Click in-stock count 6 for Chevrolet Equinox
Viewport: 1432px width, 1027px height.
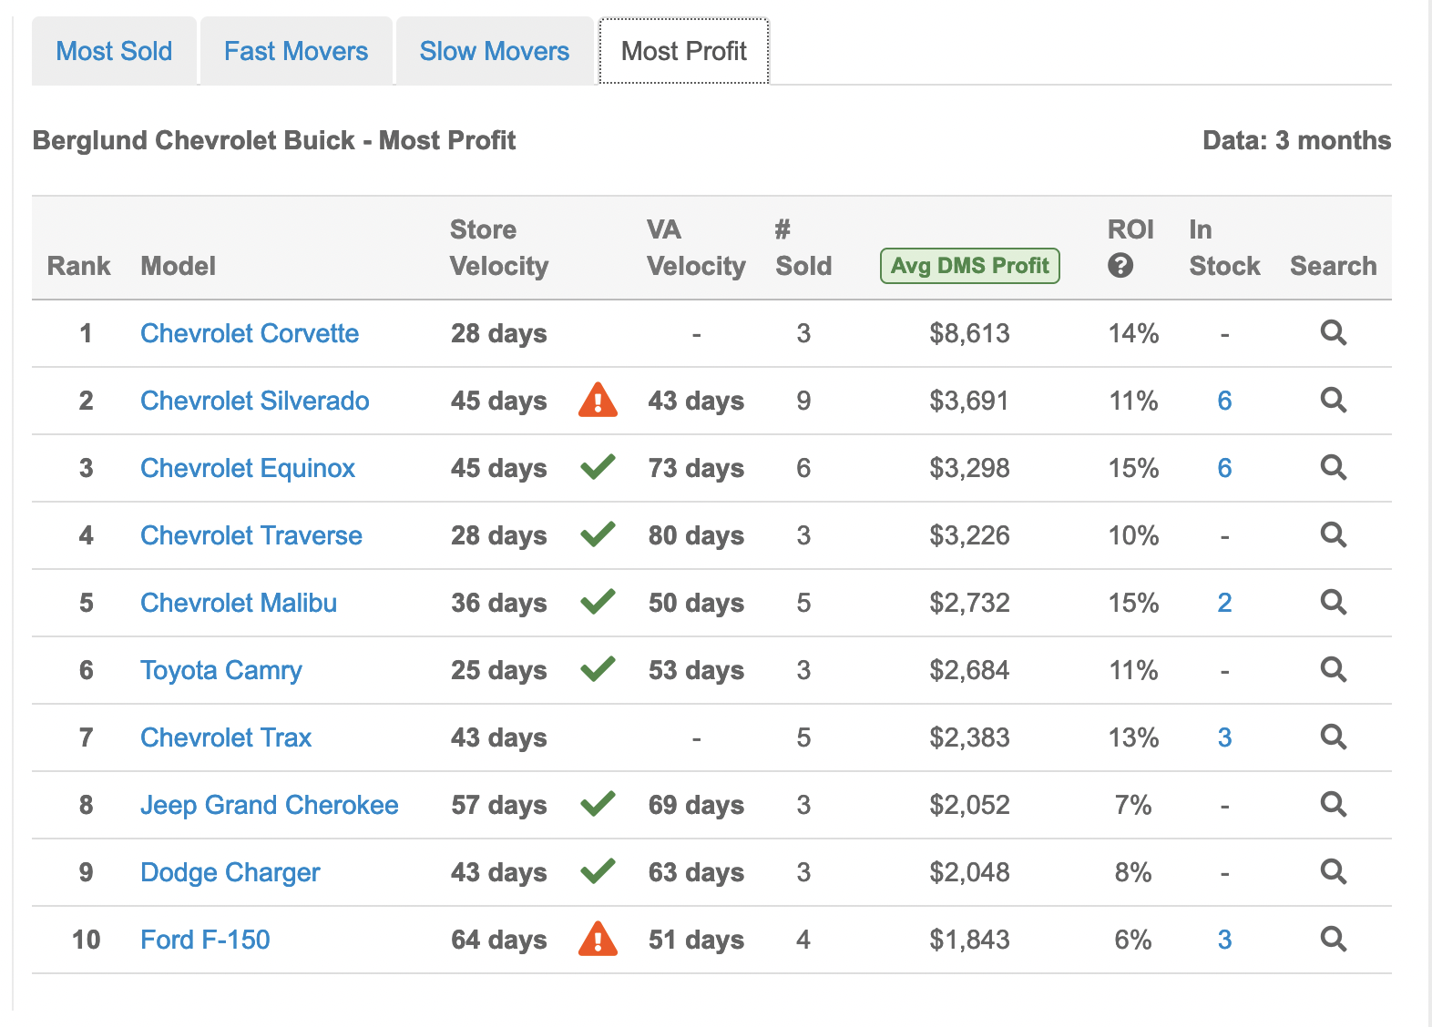1224,468
